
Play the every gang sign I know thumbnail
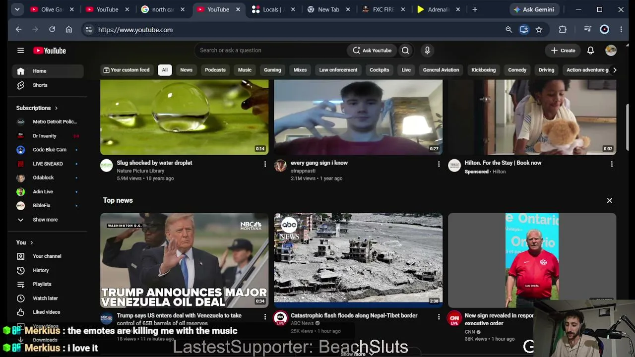tap(358, 117)
